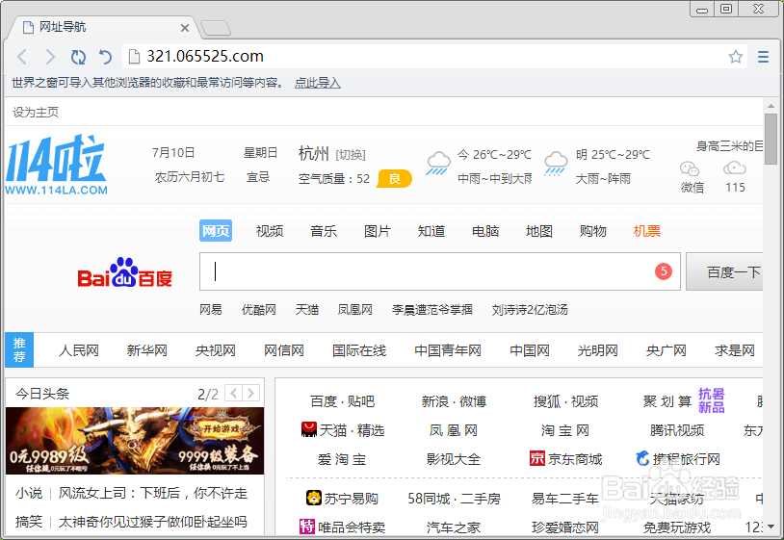This screenshot has height=540, width=784.
Task: Go back with the browser back arrow
Action: click(x=22, y=57)
